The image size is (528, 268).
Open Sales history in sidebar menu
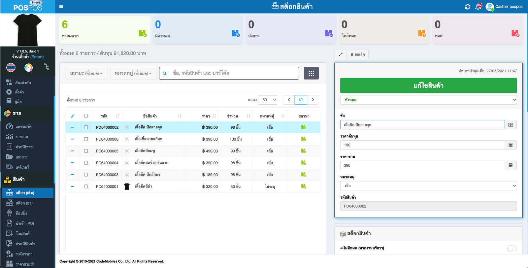pyautogui.click(x=24, y=147)
